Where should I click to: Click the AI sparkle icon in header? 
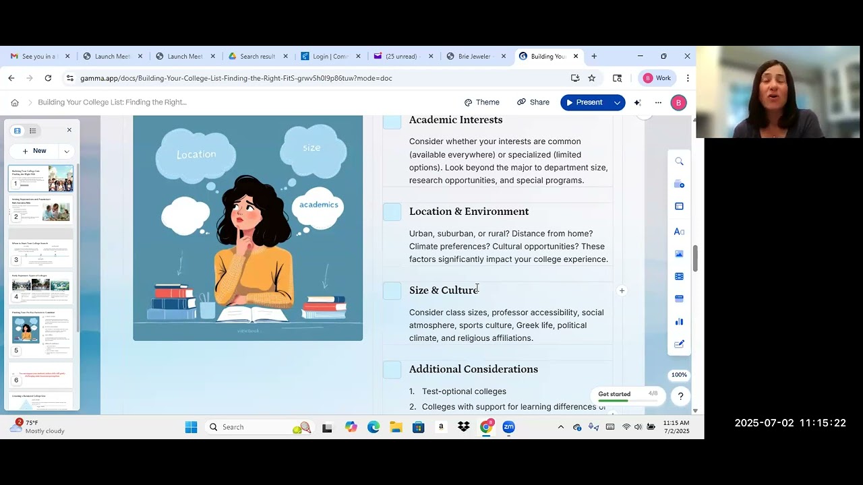tap(637, 102)
